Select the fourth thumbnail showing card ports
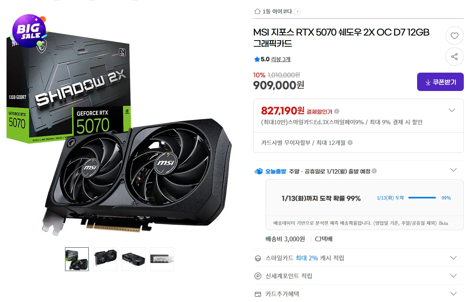This screenshot has height=302, width=468. 162,259
